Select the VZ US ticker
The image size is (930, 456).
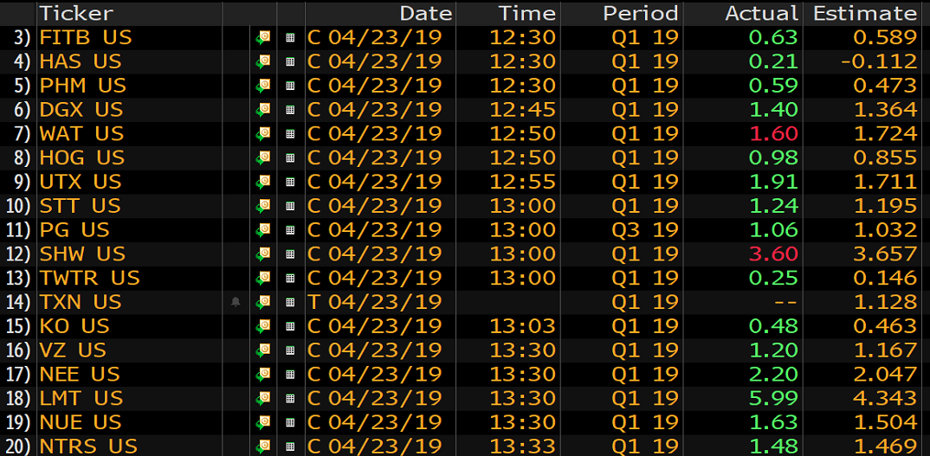point(73,350)
